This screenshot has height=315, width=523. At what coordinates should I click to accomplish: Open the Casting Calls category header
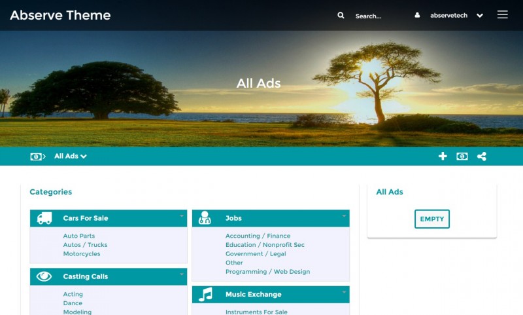pyautogui.click(x=109, y=276)
